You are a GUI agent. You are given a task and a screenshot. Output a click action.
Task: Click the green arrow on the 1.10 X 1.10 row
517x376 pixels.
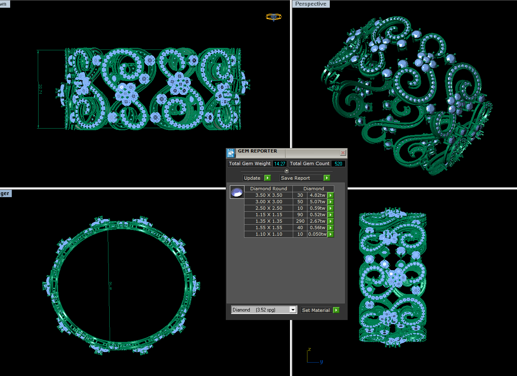click(x=331, y=234)
